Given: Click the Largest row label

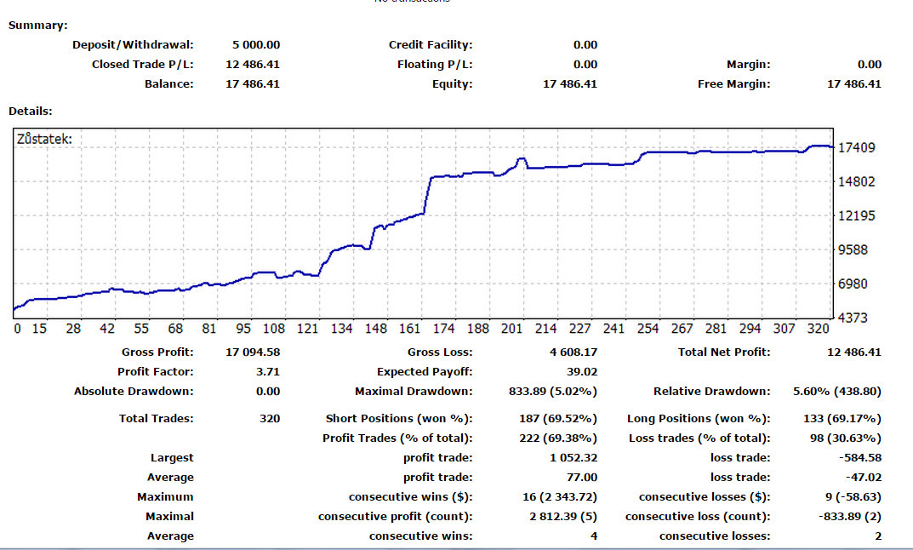Looking at the screenshot, I should tap(172, 458).
